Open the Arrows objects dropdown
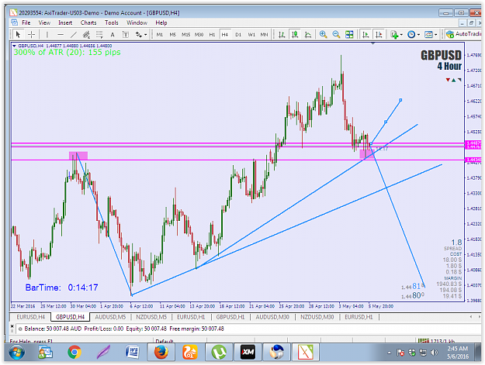The width and height of the screenshot is (485, 365). coord(140,34)
